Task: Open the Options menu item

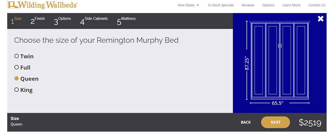Action: [268, 5]
